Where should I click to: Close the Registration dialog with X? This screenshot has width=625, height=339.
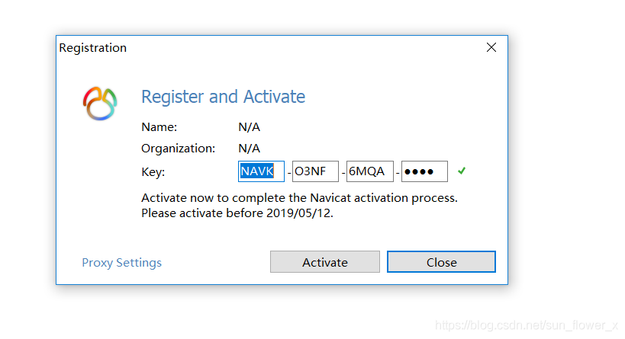(x=491, y=47)
